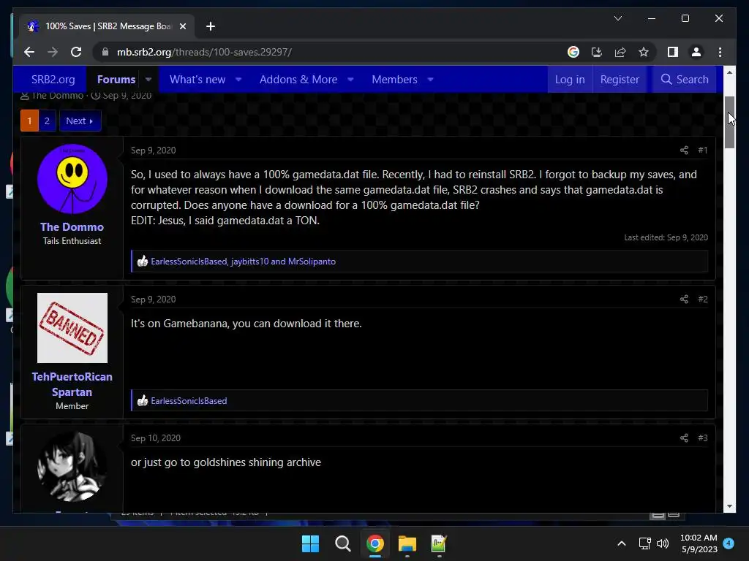Expand the What's new dropdown arrow
Screen dimensions: 749x561
[238, 79]
